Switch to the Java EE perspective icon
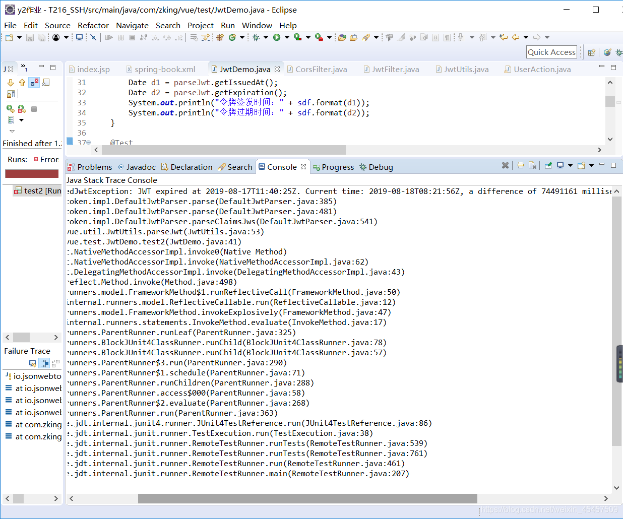The image size is (623, 519). (607, 52)
